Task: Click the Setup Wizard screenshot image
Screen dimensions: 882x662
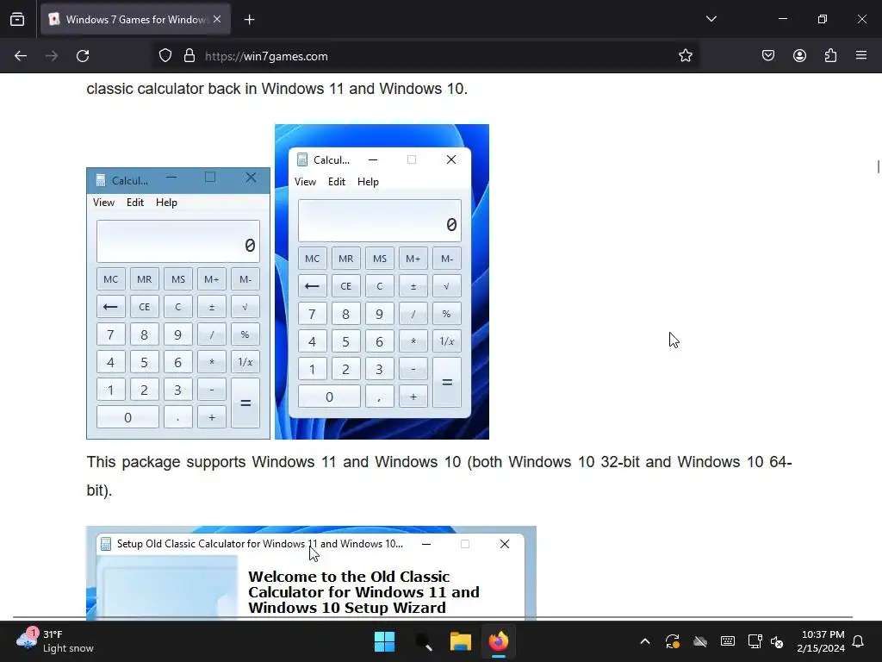Action: tap(311, 573)
